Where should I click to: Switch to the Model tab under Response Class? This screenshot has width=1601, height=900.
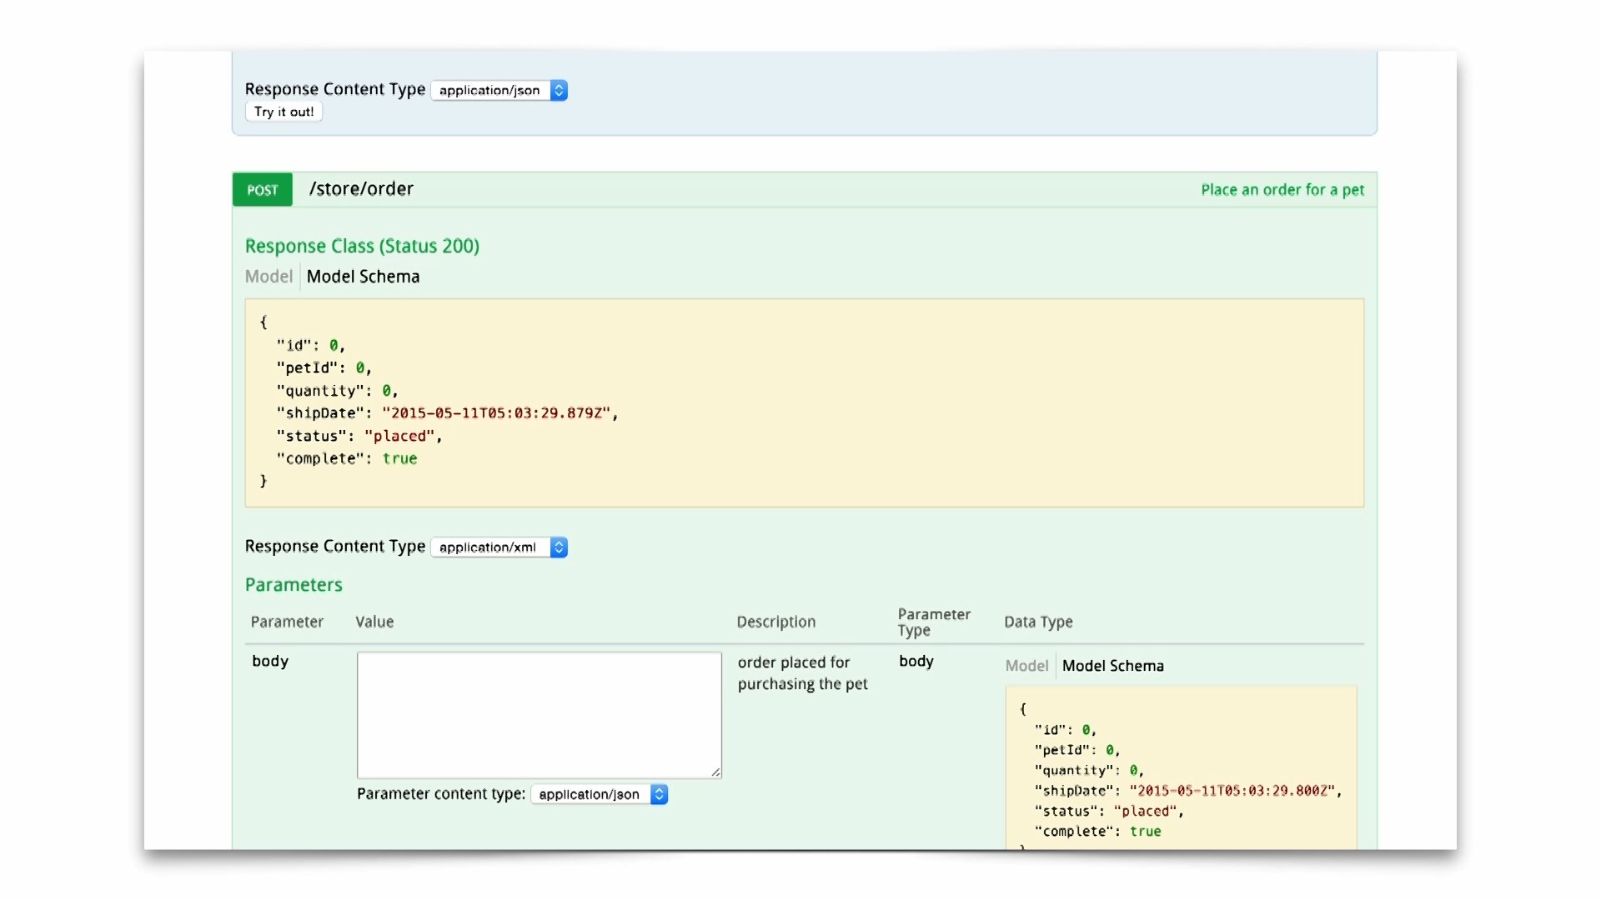click(x=269, y=277)
